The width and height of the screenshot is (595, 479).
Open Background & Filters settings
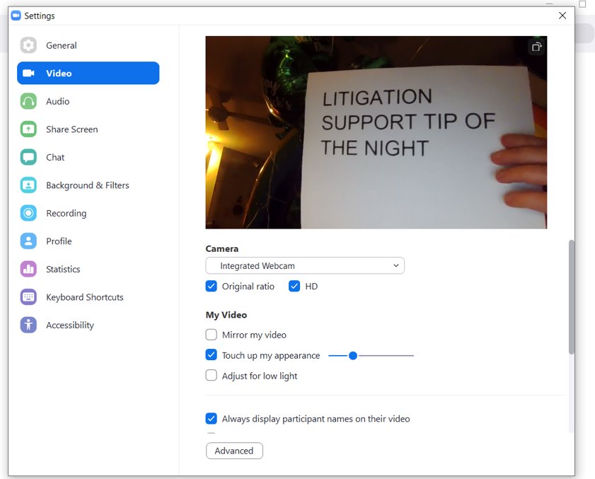pyautogui.click(x=88, y=185)
